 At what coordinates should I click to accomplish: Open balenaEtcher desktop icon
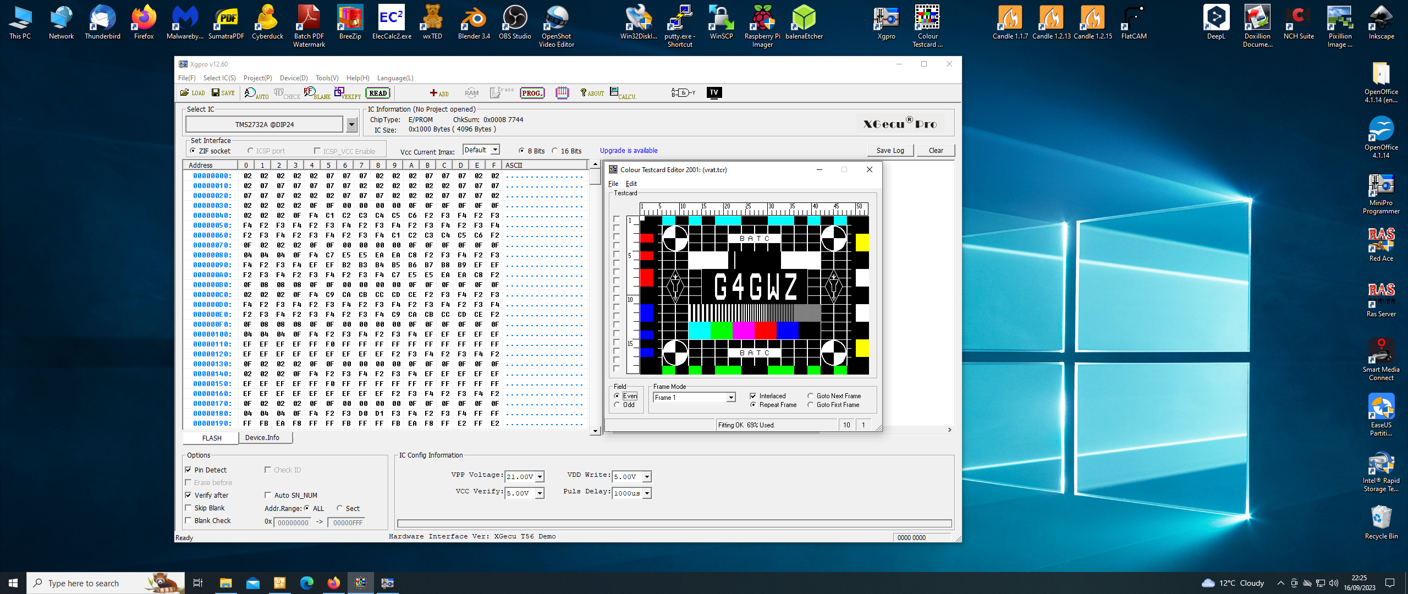(804, 23)
